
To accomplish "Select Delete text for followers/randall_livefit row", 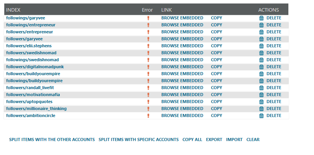I will [274, 88].
